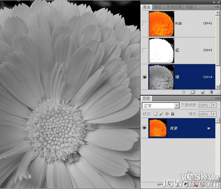Hide the 绿 channel eye icon
This screenshot has width=221, height=189.
coord(144,77)
